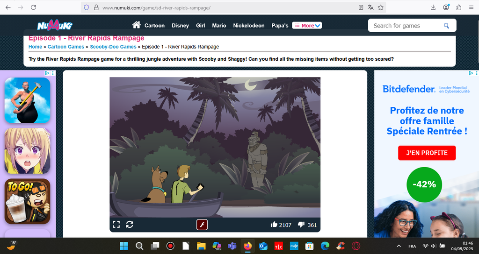
Task: Click the Flash player icon below game
Action: tap(202, 225)
